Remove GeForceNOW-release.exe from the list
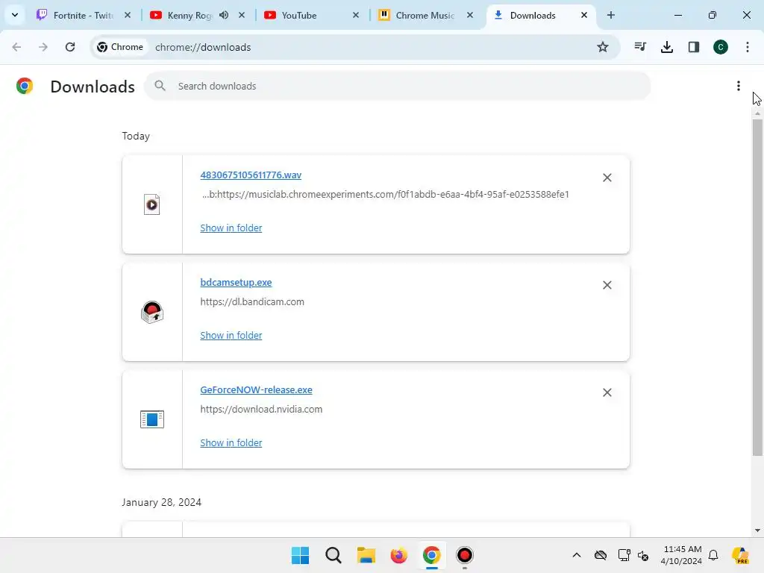The width and height of the screenshot is (764, 573). click(x=607, y=392)
